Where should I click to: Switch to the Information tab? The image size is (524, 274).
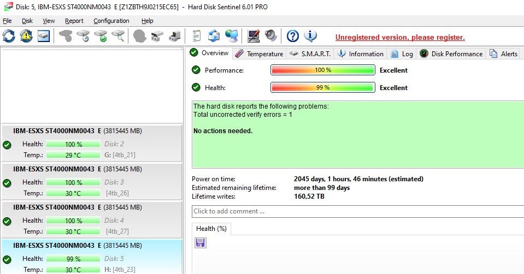360,53
